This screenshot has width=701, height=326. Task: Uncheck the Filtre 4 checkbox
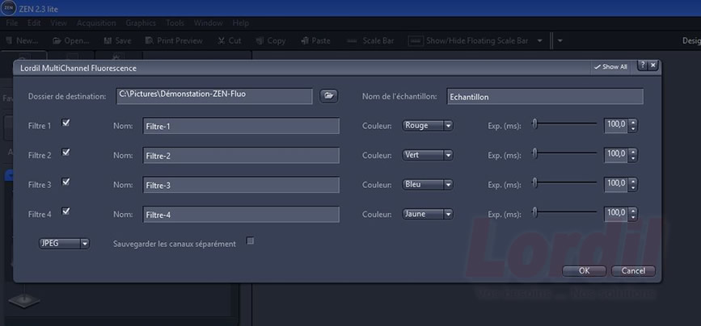pyautogui.click(x=65, y=211)
